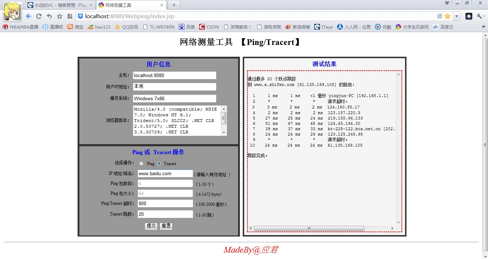Click the 用户IP地址 field showing 本地
This screenshot has width=488, height=259.
coord(174,87)
